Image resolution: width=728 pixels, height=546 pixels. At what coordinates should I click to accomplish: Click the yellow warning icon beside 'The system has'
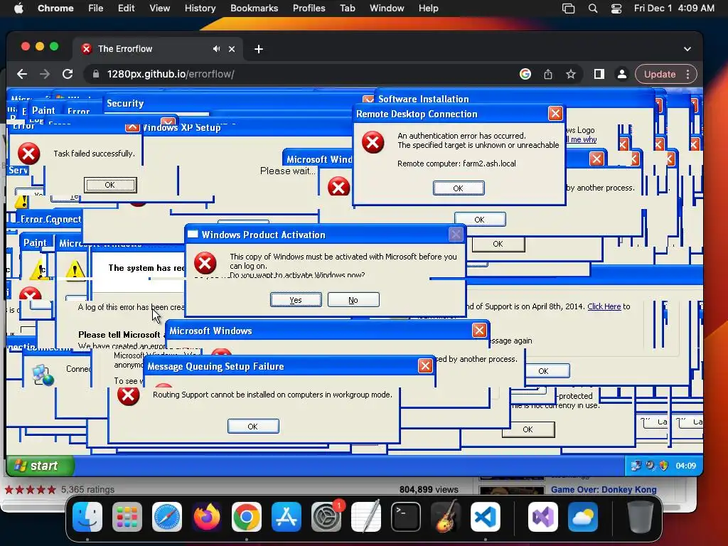coord(75,270)
